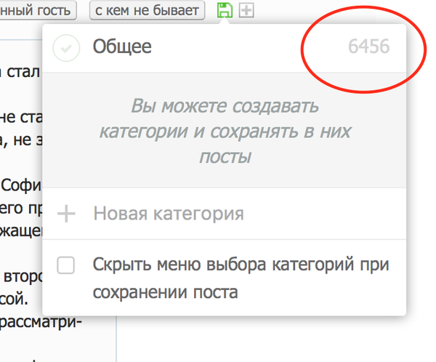Click the green floppy disk save icon

point(225,10)
